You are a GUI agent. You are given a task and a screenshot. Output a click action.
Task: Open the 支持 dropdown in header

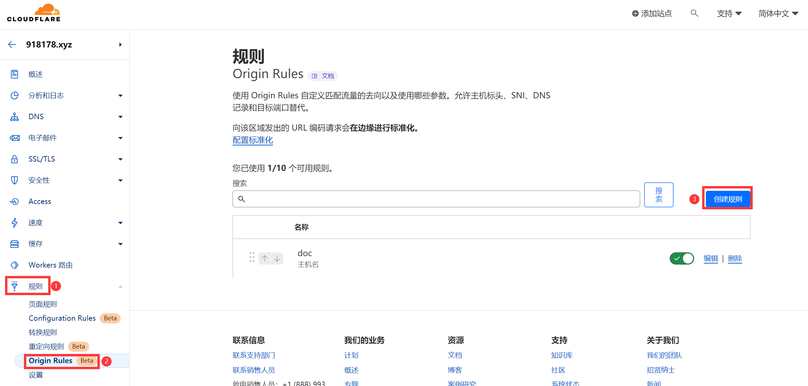point(729,13)
